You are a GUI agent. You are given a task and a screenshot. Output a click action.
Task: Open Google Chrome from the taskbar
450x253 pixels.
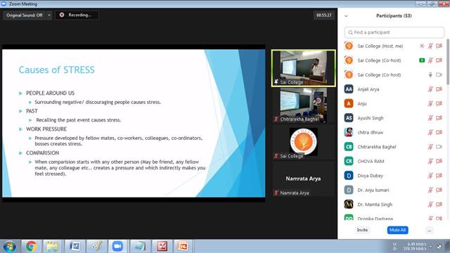pyautogui.click(x=31, y=247)
